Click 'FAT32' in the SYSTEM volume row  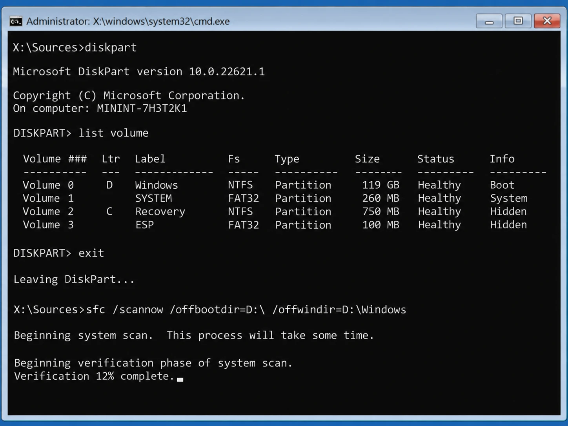pos(244,198)
